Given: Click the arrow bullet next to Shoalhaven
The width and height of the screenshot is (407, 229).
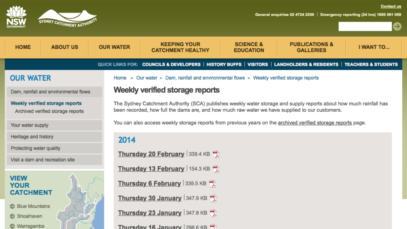Looking at the screenshot, I should (13, 216).
